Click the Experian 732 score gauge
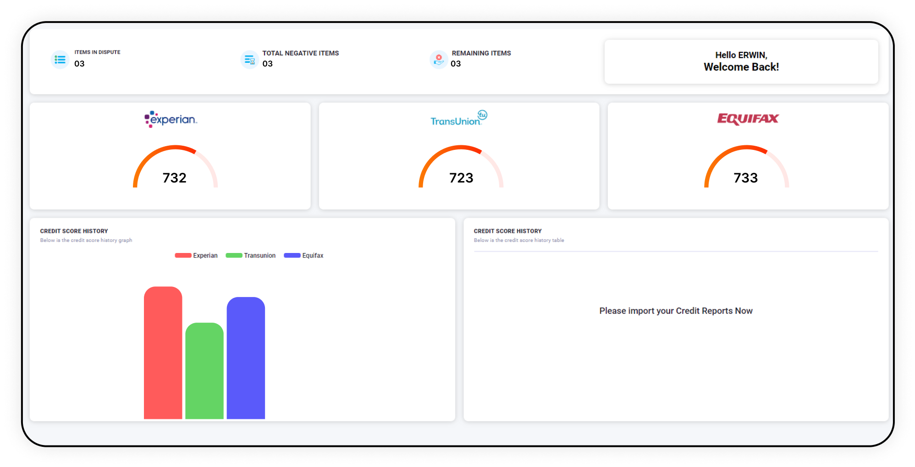 pos(175,168)
